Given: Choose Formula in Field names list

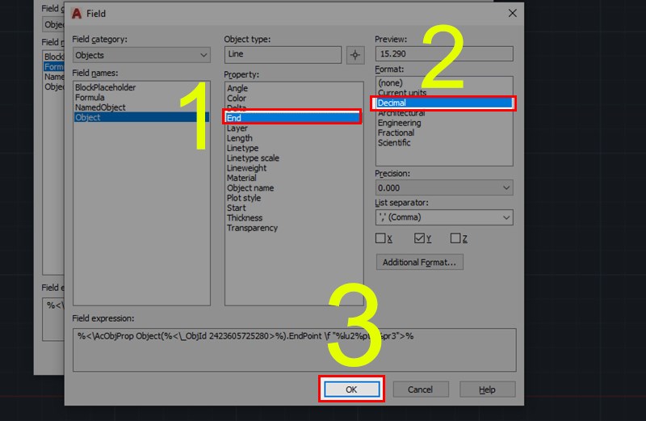Looking at the screenshot, I should point(90,97).
